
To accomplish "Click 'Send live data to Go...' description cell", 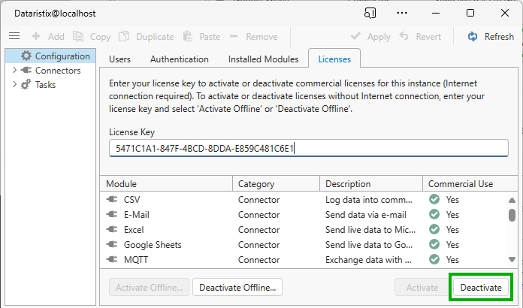I will pyautogui.click(x=369, y=244).
